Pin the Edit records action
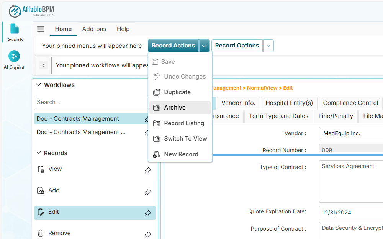This screenshot has height=239, width=383. tap(147, 213)
